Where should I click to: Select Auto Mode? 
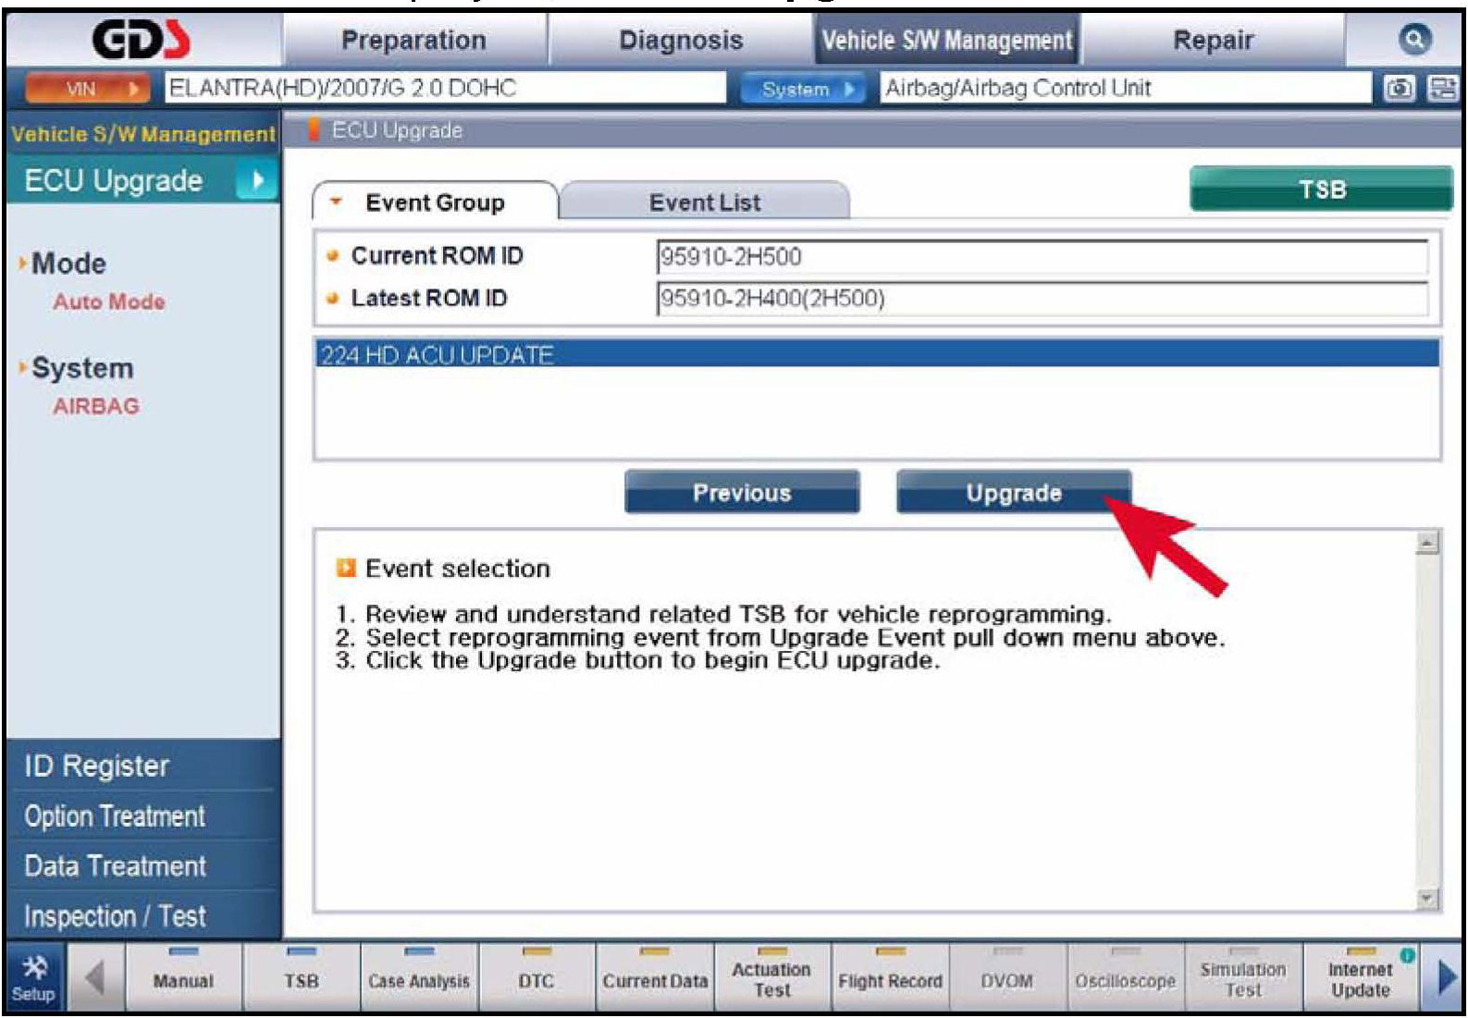coord(108,301)
